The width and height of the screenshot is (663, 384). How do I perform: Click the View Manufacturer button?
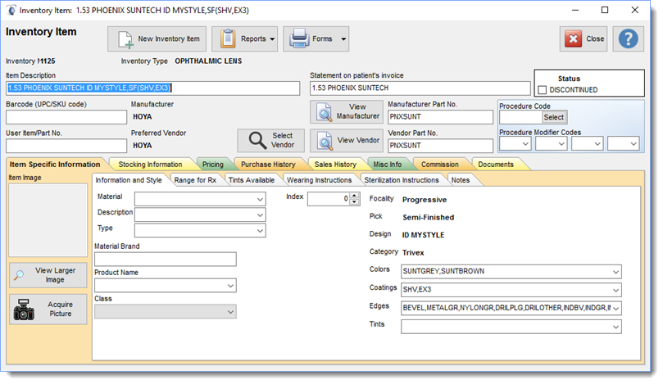(347, 111)
